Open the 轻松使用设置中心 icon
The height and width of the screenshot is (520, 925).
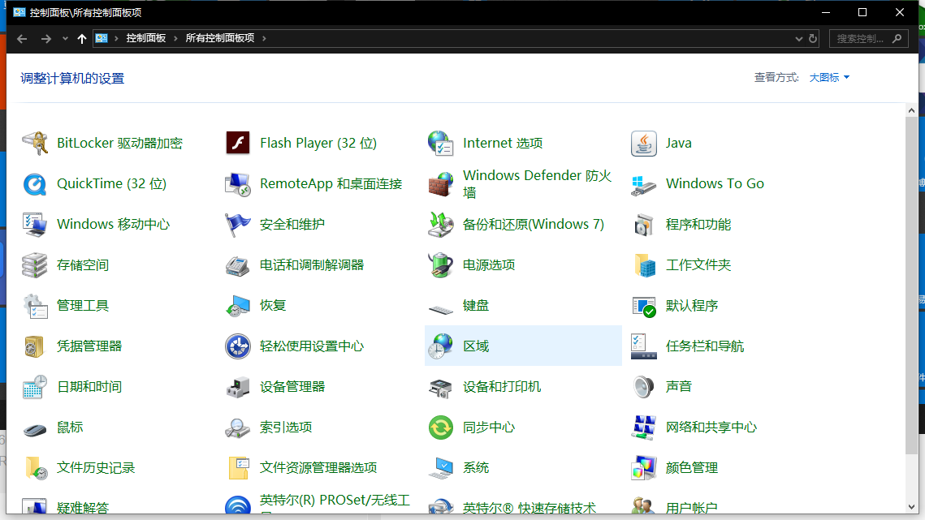pos(238,346)
